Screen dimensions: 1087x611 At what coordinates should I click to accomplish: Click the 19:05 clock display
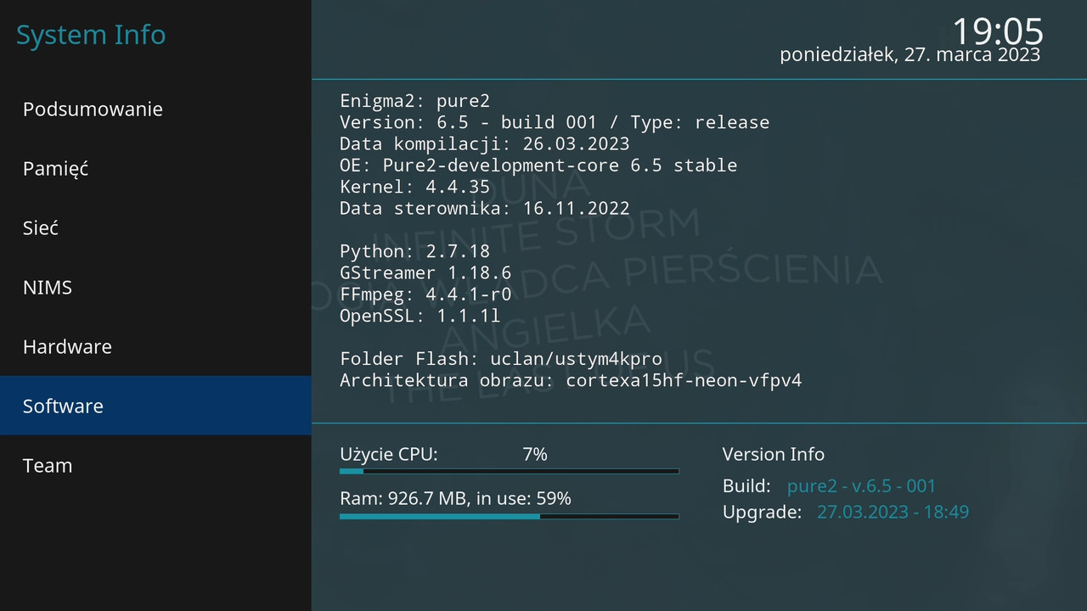coord(997,31)
